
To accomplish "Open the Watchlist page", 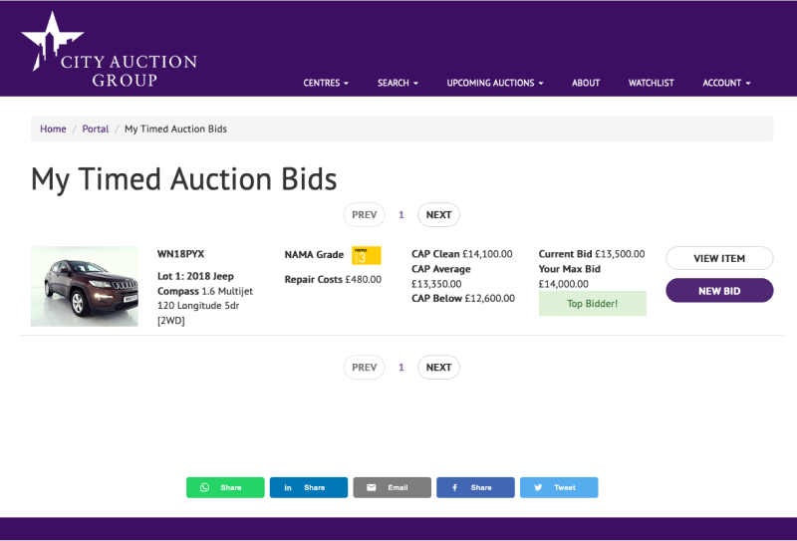I will pyautogui.click(x=652, y=83).
